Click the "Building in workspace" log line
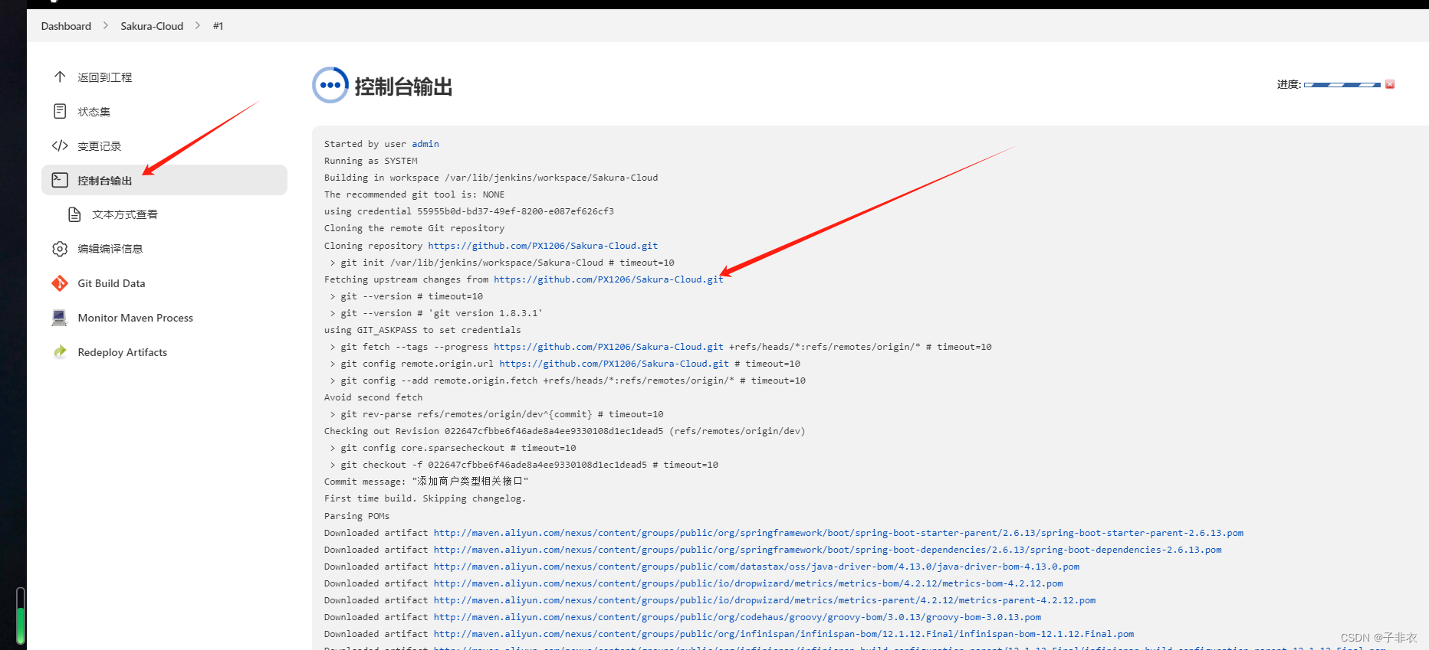 pyautogui.click(x=491, y=178)
